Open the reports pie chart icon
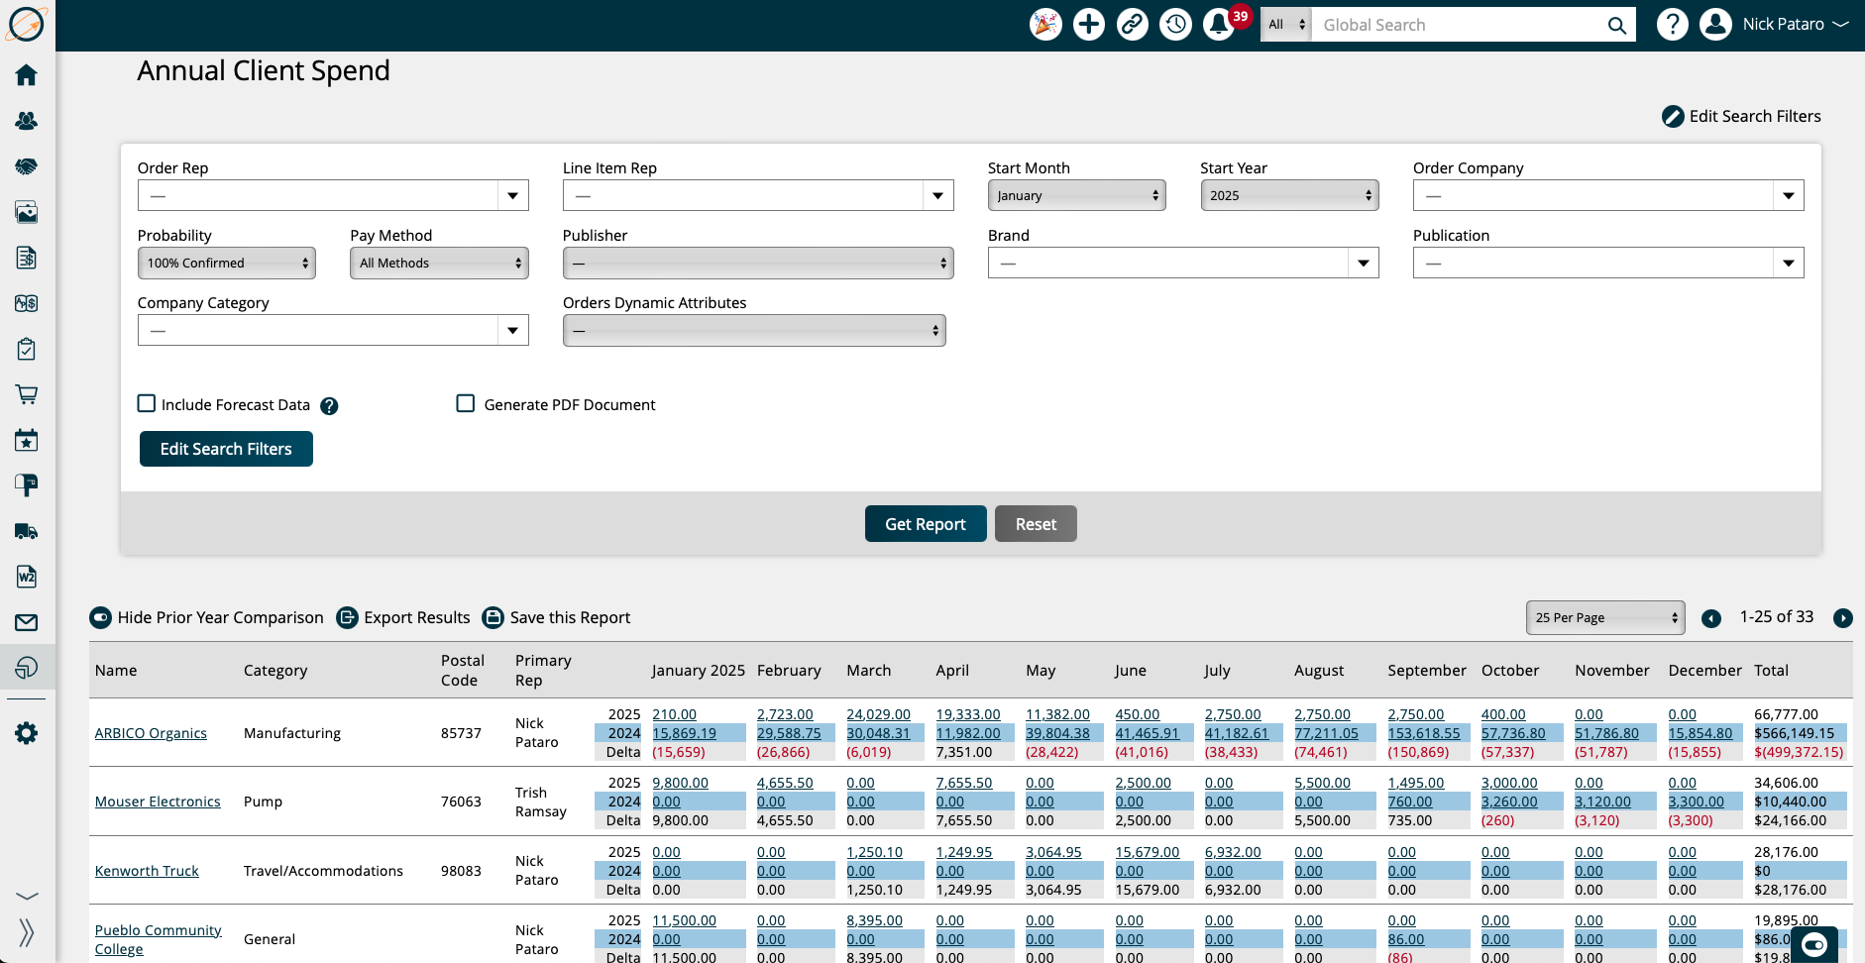The width and height of the screenshot is (1865, 963). [27, 668]
